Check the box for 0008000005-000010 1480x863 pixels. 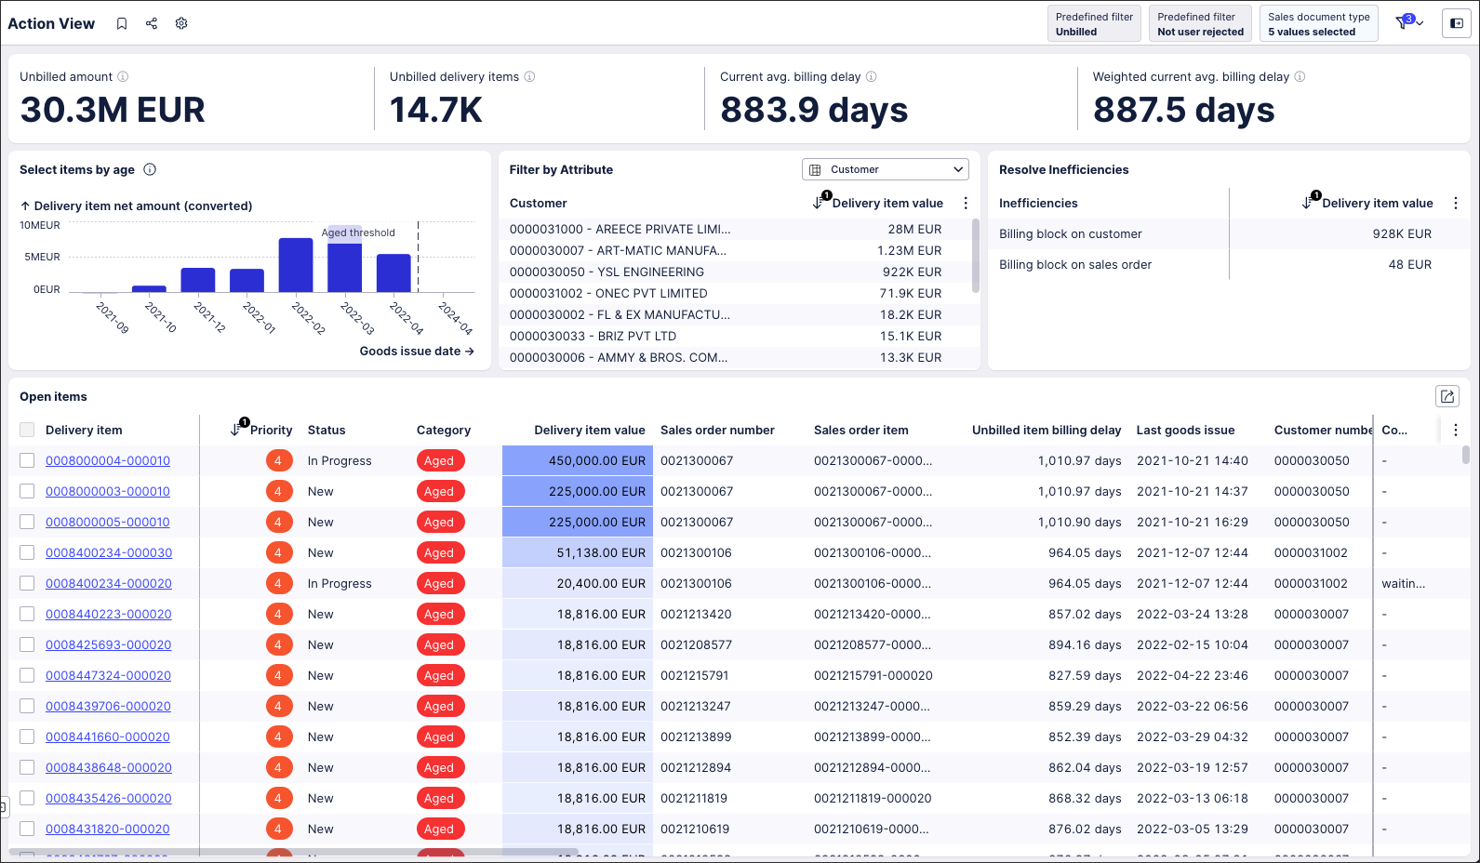click(x=27, y=522)
